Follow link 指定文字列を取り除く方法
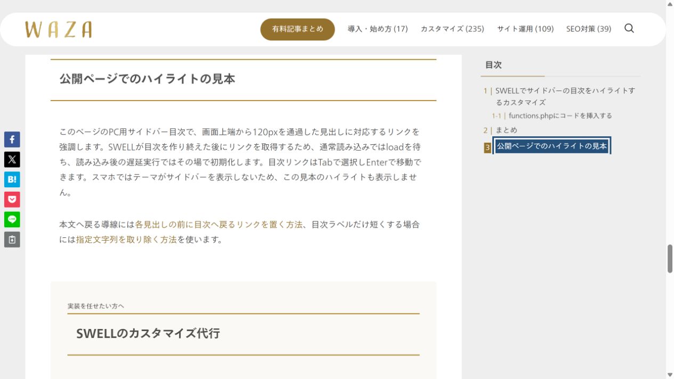 126,240
